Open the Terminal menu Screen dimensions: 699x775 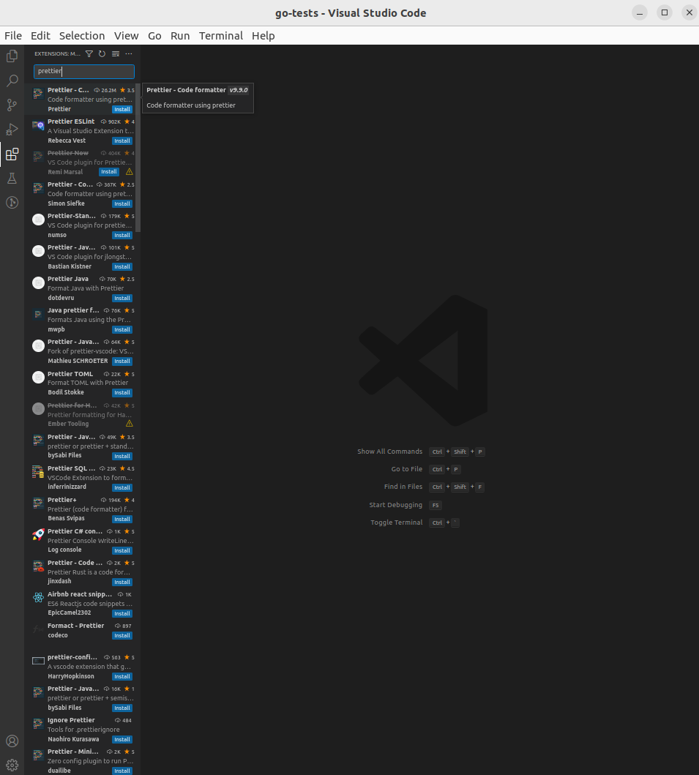[221, 36]
